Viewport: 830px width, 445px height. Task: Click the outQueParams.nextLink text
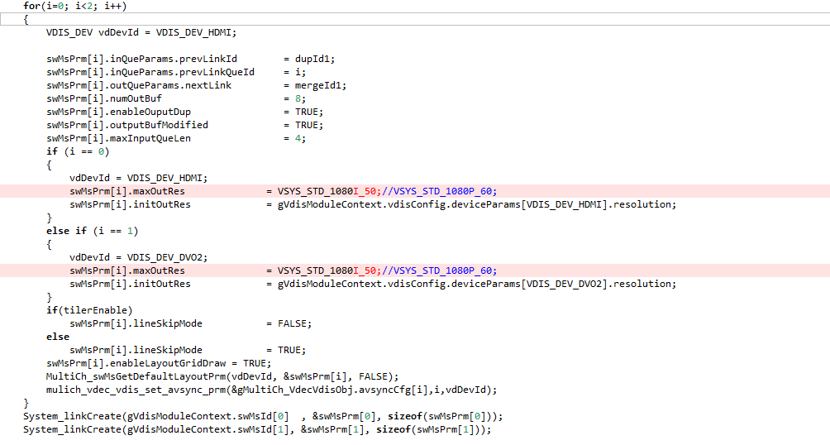click(x=170, y=85)
